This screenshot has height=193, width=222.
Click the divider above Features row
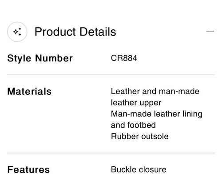pos(111,153)
